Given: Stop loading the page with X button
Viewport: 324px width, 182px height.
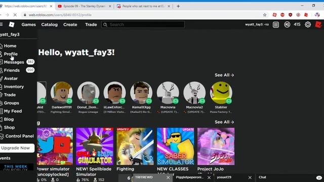Looking at the screenshot, I should coord(15,15).
